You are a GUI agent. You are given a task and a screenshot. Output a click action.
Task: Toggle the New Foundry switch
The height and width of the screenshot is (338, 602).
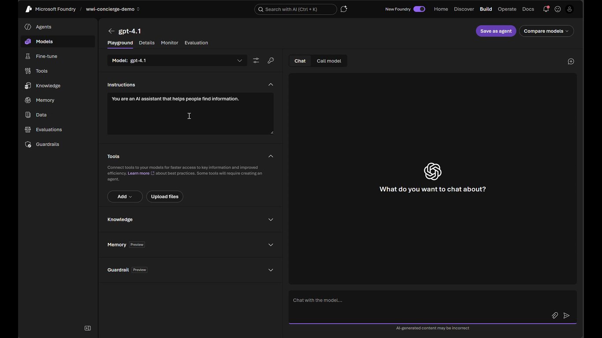click(419, 9)
